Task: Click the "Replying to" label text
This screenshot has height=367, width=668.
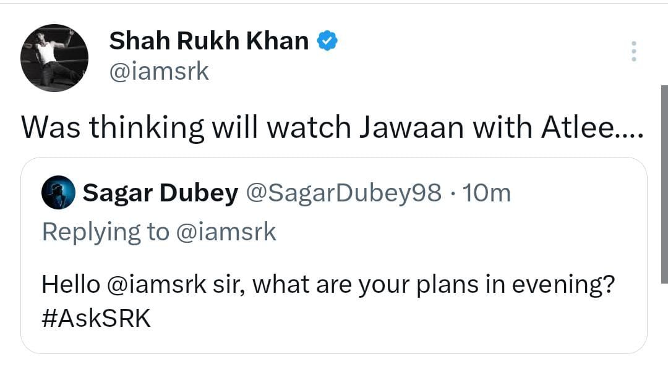Action: click(105, 232)
